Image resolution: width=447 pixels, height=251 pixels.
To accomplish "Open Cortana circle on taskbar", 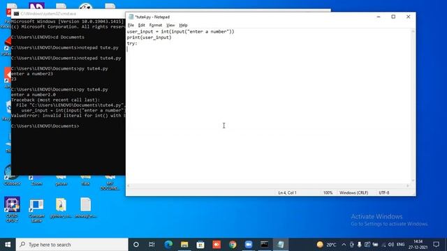I will (136, 245).
